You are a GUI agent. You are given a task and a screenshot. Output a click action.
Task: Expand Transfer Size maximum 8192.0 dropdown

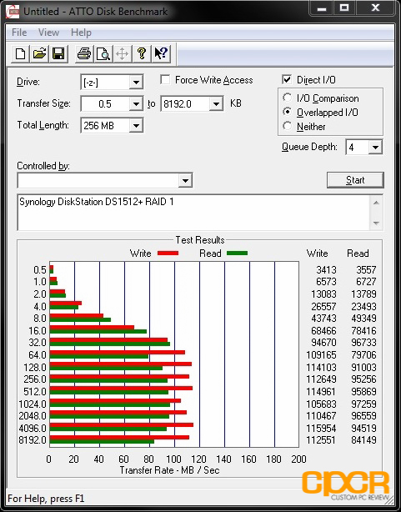216,104
